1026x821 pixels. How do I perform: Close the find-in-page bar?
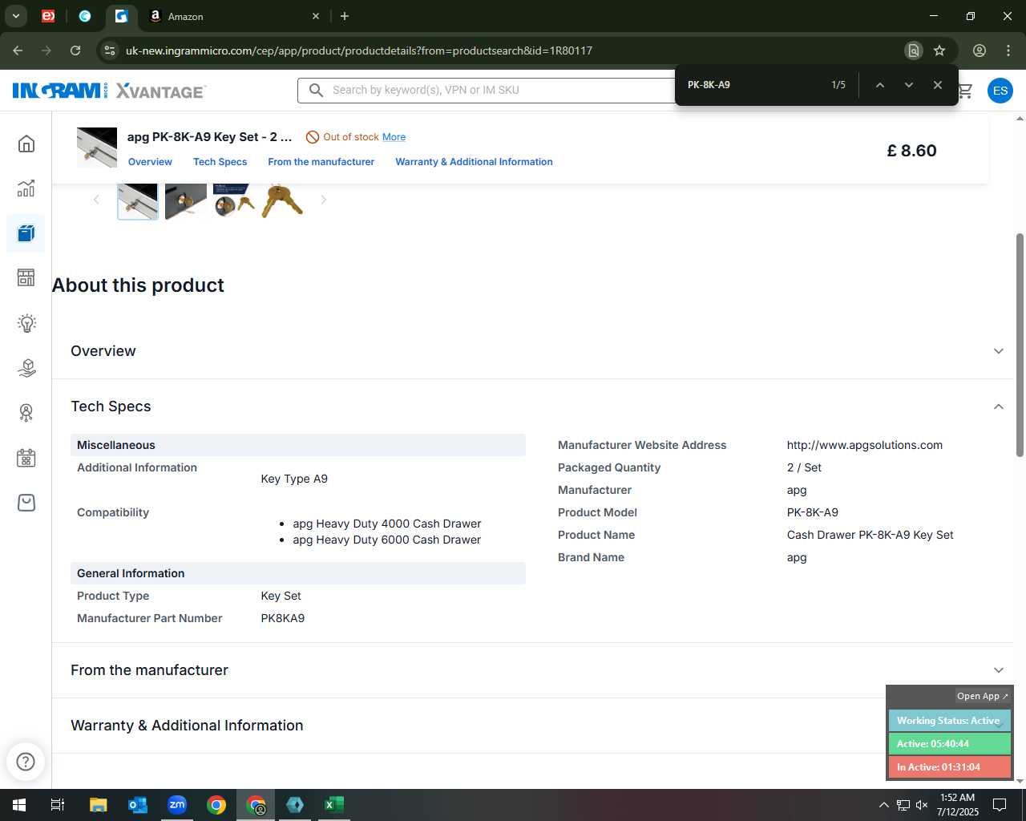937,85
